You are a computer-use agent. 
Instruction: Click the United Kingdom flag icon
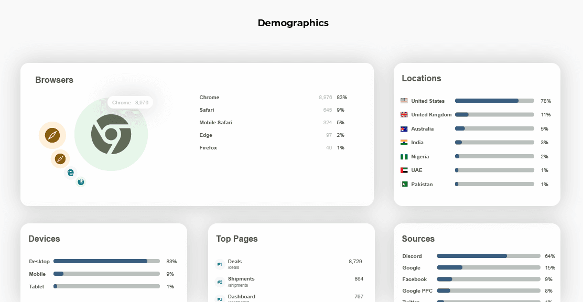pos(404,115)
